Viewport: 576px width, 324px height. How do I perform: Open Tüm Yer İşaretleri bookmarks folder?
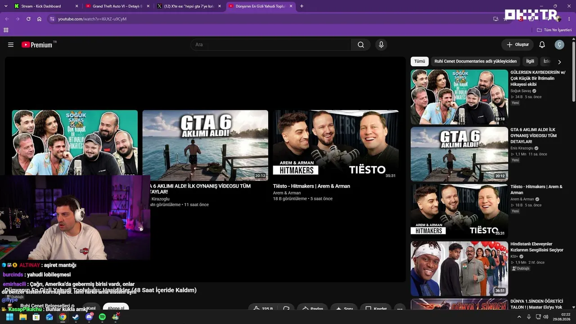pos(554,30)
